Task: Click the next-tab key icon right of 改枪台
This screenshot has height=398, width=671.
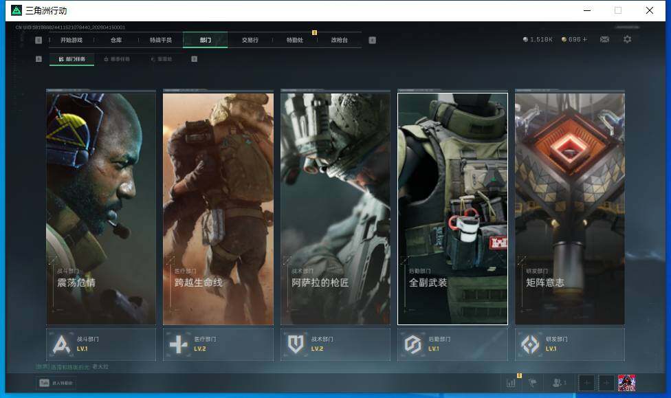Action: [x=373, y=40]
